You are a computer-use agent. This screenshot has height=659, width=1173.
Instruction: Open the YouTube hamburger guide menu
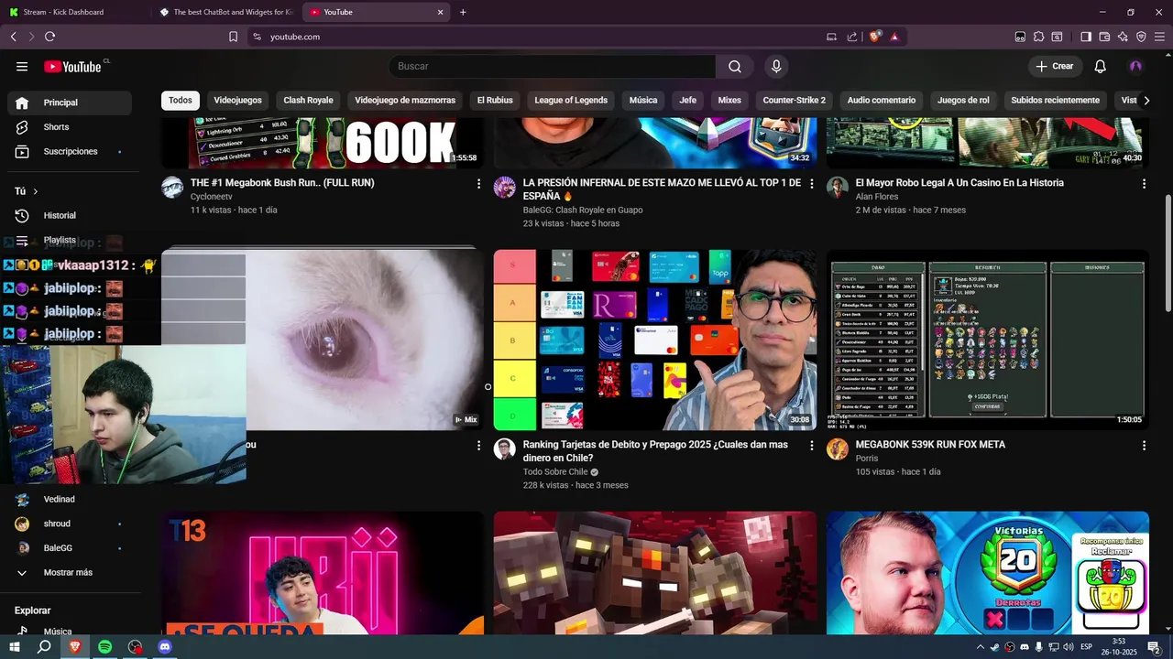(x=22, y=66)
